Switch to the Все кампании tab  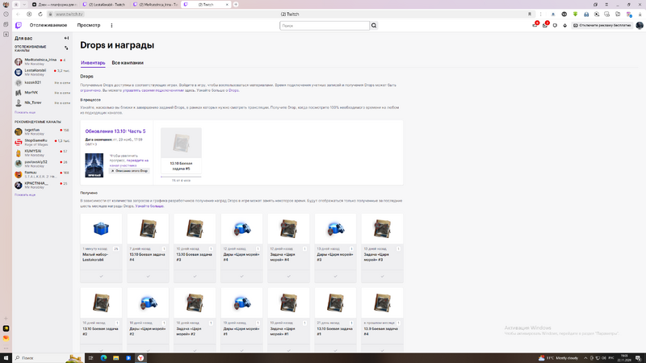(x=128, y=63)
